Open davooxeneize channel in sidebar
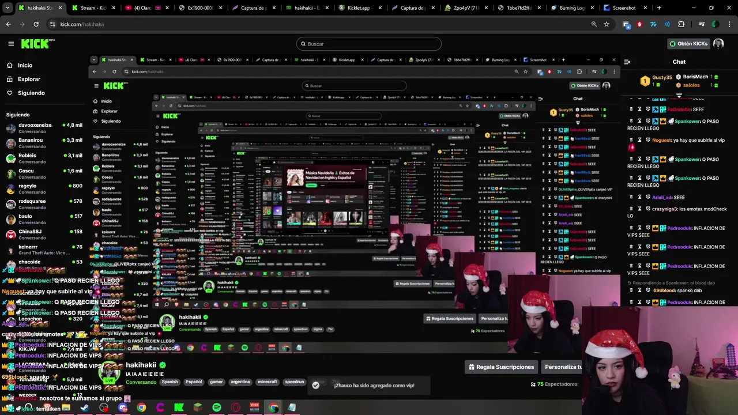 click(44, 128)
